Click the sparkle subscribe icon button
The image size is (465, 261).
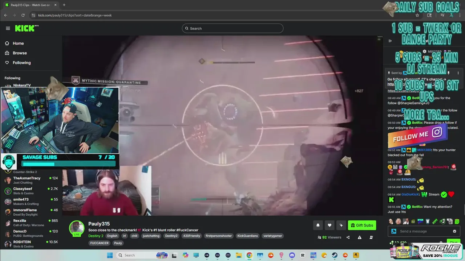341,225
